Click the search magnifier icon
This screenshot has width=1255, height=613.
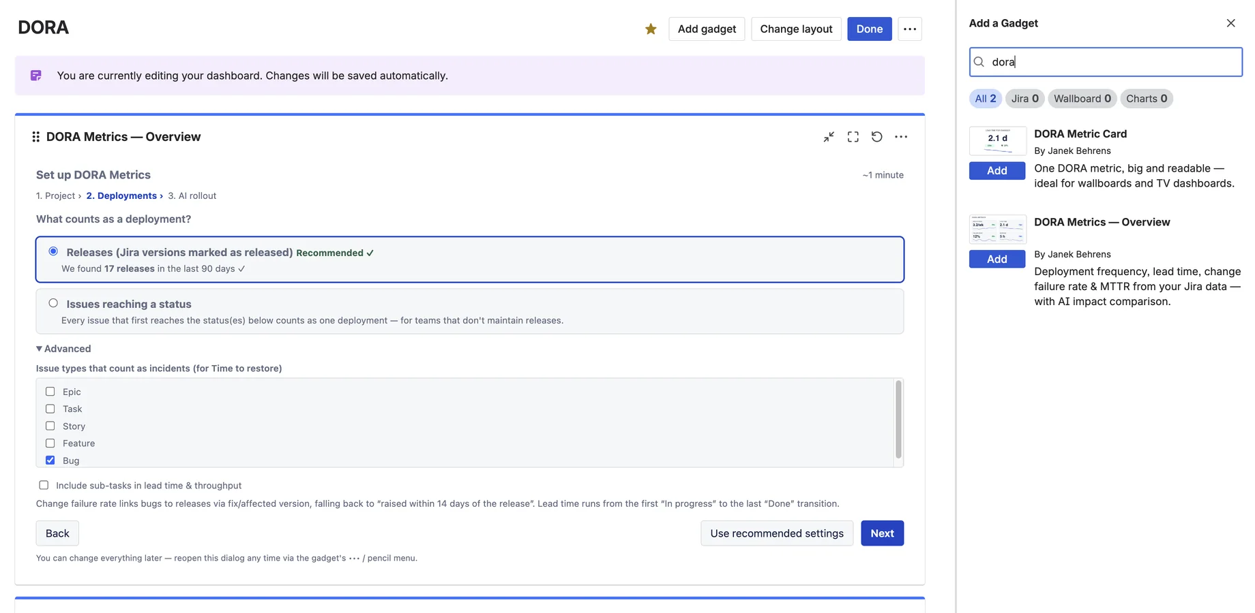tap(979, 62)
